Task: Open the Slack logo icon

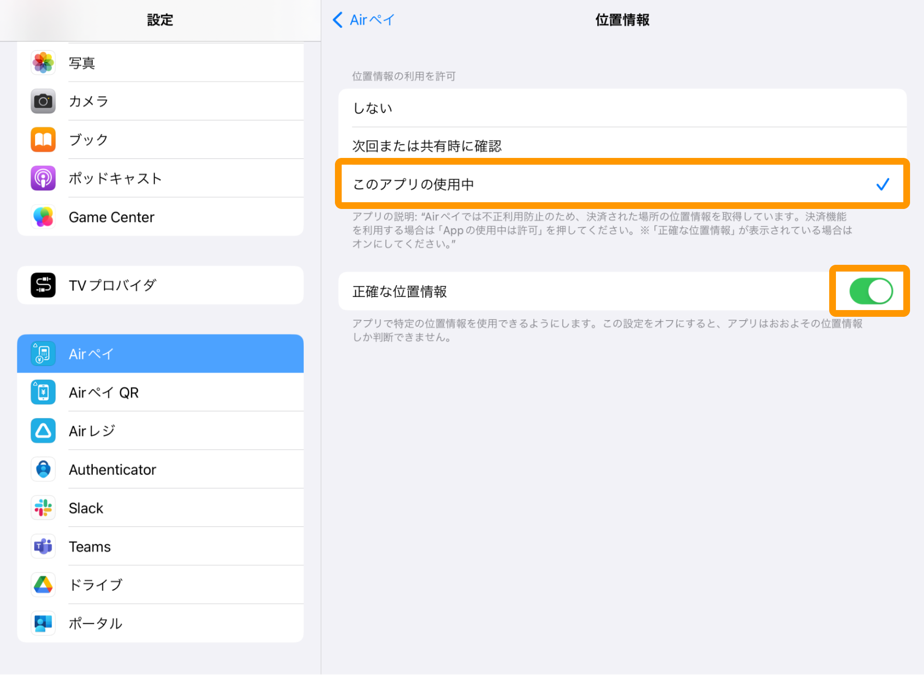Action: pyautogui.click(x=43, y=508)
